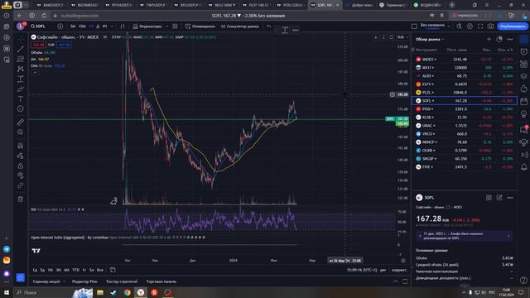Open the go-to-date calendar icon

tap(113, 270)
